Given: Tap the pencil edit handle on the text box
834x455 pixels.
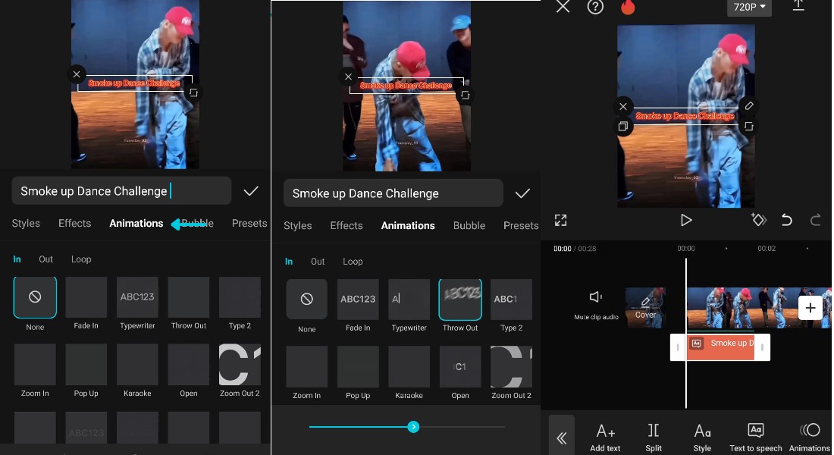Looking at the screenshot, I should [x=749, y=105].
